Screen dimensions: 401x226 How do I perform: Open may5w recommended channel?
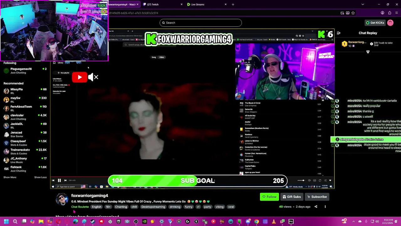click(25, 100)
